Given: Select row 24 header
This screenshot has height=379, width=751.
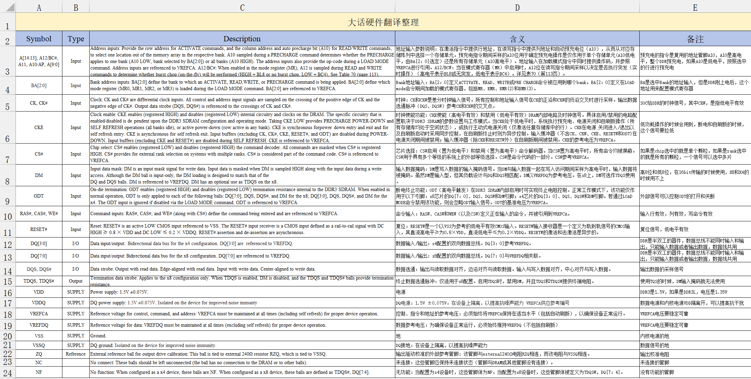Looking at the screenshot, I should [x=8, y=373].
